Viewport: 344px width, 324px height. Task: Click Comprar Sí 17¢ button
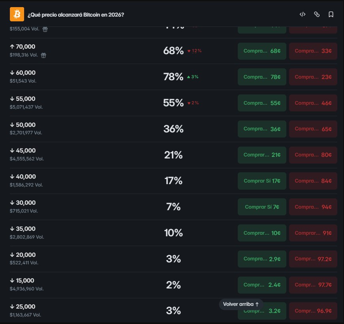click(x=262, y=181)
